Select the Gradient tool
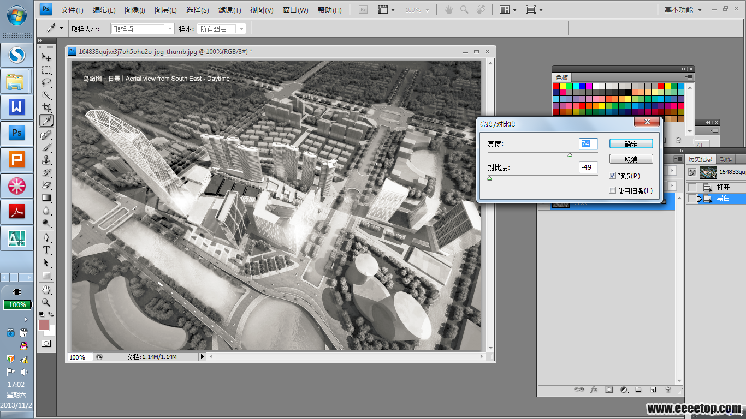Image resolution: width=746 pixels, height=419 pixels. point(46,197)
